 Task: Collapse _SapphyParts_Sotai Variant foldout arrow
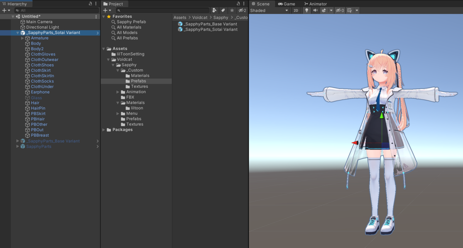[x=17, y=33]
